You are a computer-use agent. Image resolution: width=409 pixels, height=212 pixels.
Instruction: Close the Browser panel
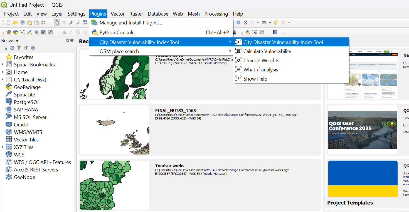72,40
